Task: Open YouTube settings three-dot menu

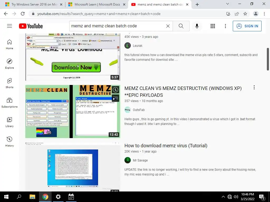Action: (225, 26)
